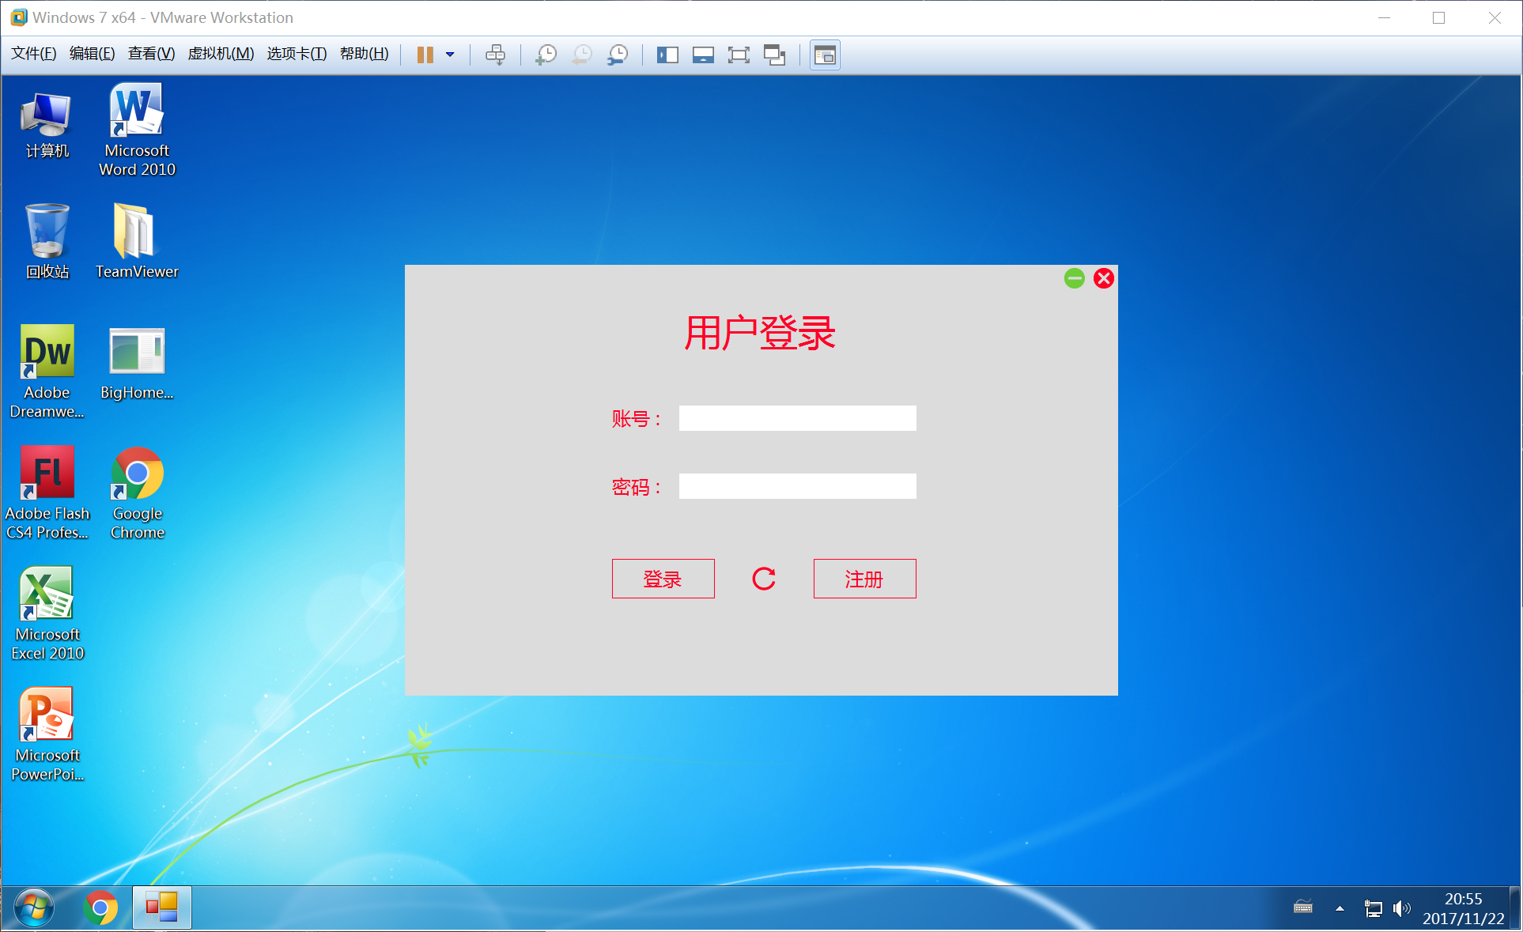
Task: Toggle the thumbnail bar view
Action: click(x=703, y=55)
